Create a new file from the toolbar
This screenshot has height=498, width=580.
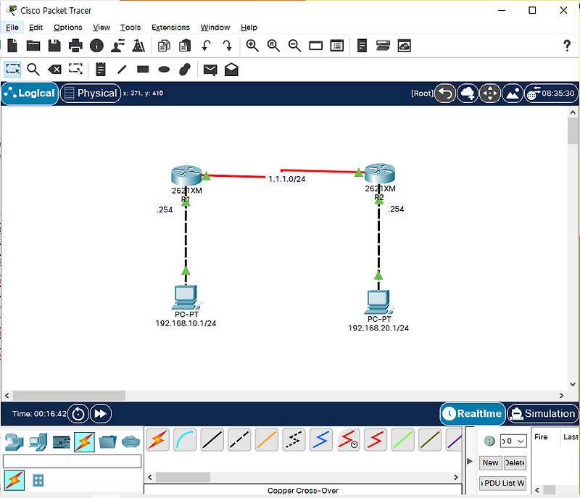[x=12, y=46]
